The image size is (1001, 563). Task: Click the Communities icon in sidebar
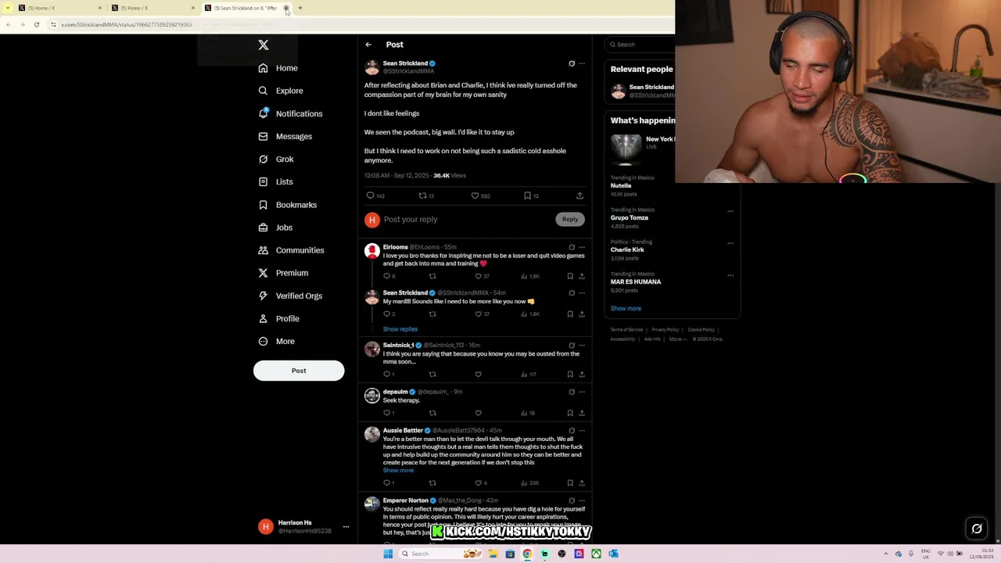coord(264,250)
